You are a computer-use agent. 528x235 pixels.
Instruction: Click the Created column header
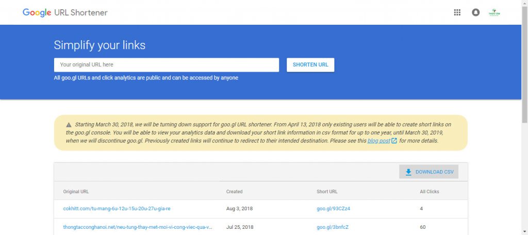[x=235, y=192]
